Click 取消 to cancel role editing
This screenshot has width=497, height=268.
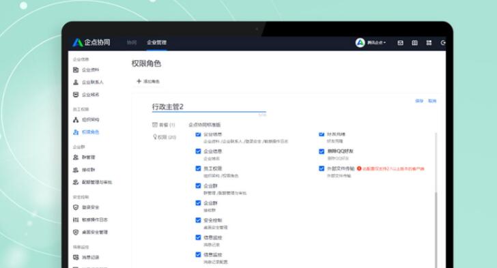pos(432,101)
